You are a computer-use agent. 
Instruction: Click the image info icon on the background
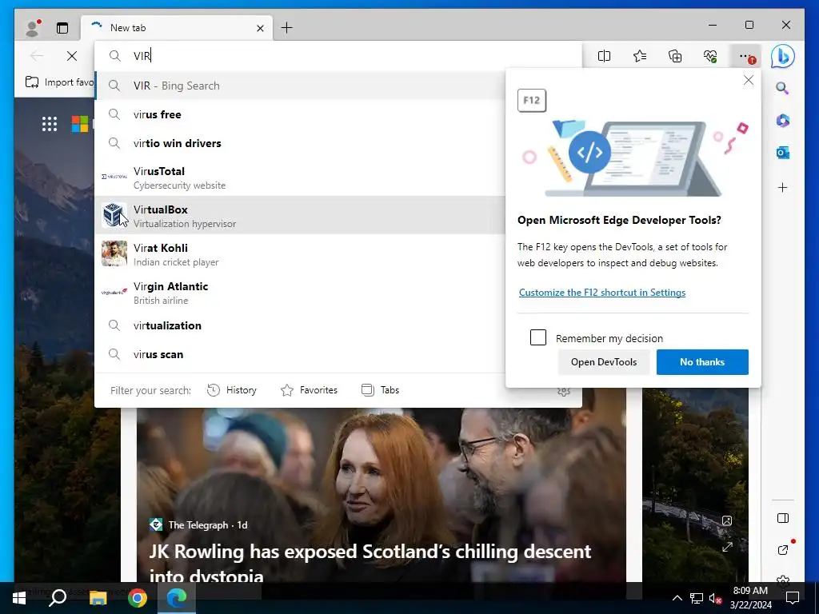click(x=727, y=520)
